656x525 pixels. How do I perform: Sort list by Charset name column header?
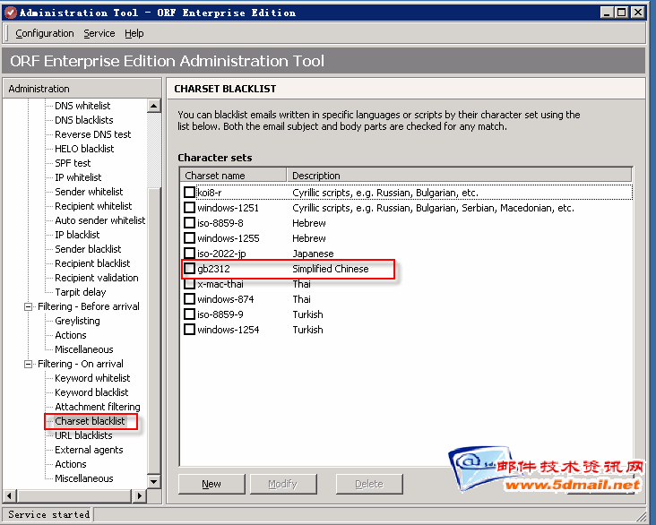[x=233, y=176]
